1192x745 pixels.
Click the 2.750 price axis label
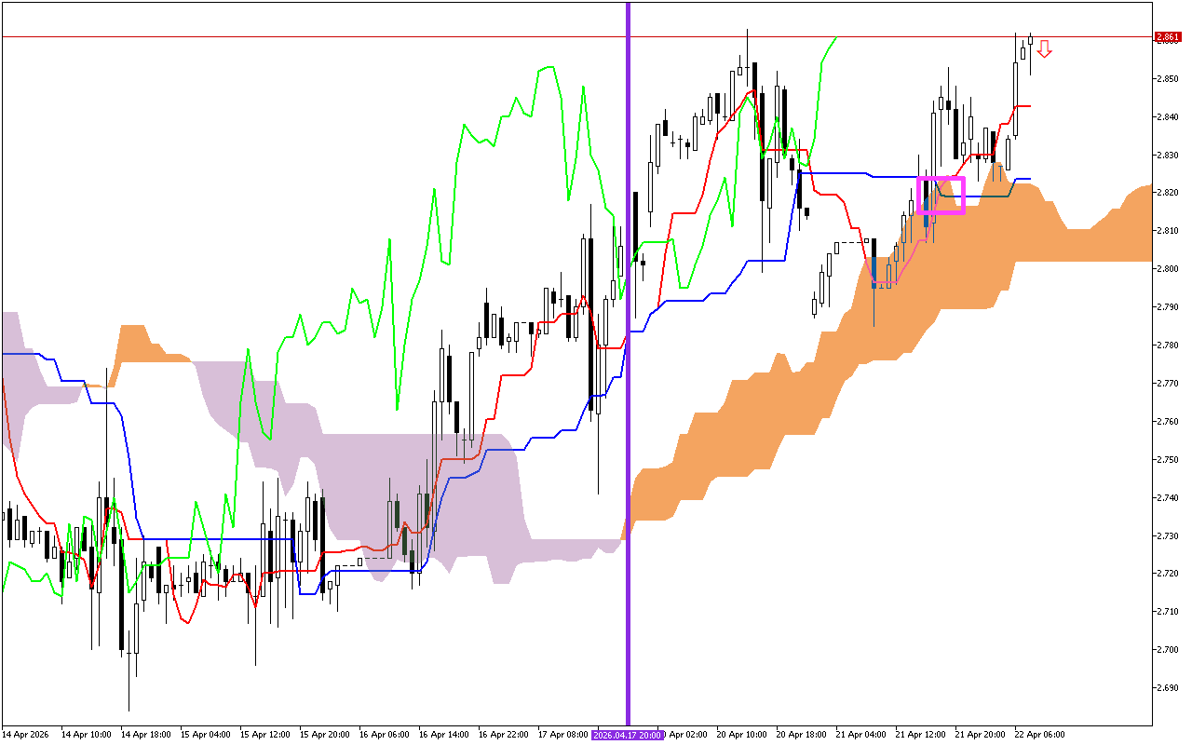pos(1167,460)
